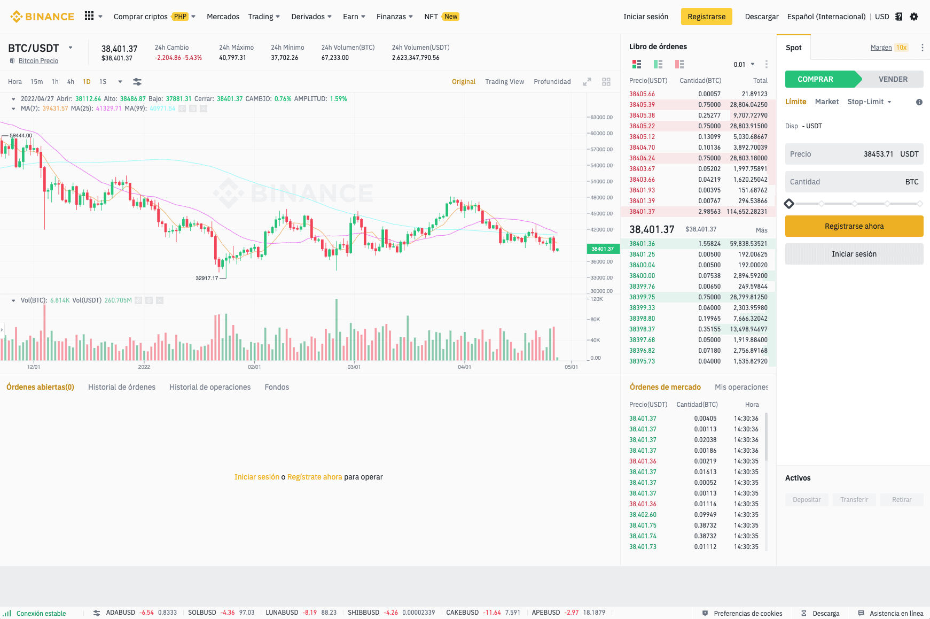Click the market trades list scrollbar
Image resolution: width=930 pixels, height=619 pixels.
(767, 437)
